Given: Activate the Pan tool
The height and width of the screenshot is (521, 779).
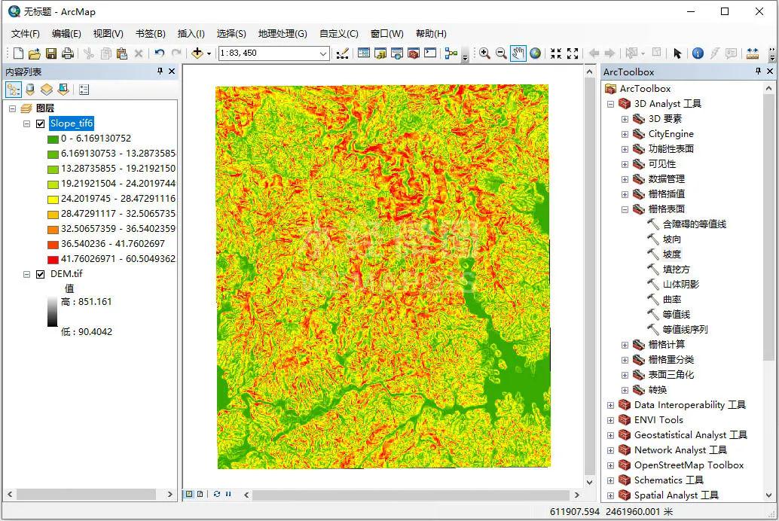Looking at the screenshot, I should tap(518, 53).
